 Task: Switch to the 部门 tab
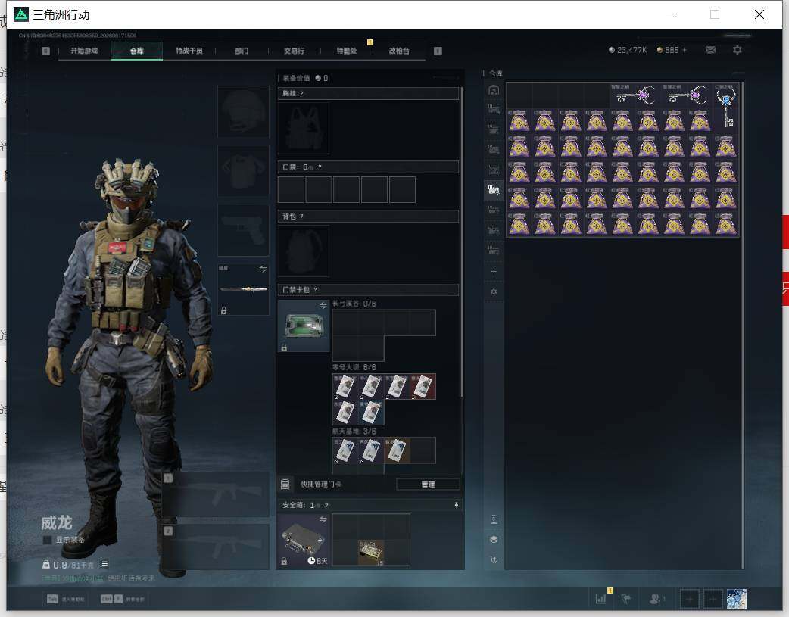242,51
